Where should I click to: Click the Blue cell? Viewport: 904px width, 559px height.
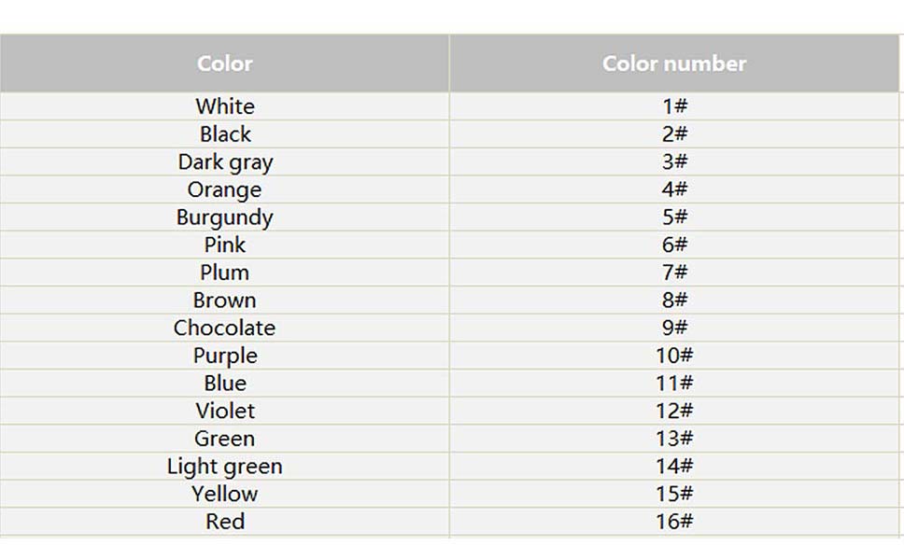[225, 384]
